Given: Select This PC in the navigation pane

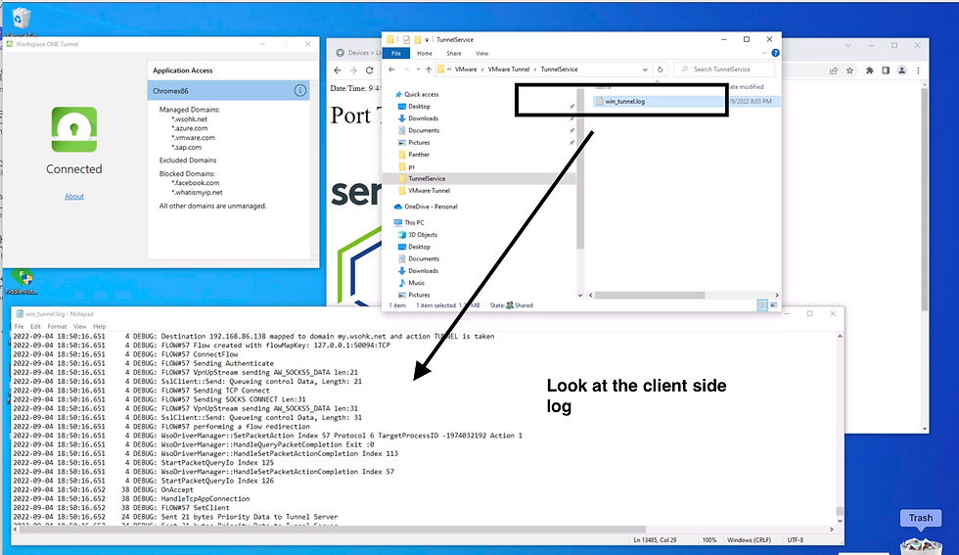Looking at the screenshot, I should 409,222.
